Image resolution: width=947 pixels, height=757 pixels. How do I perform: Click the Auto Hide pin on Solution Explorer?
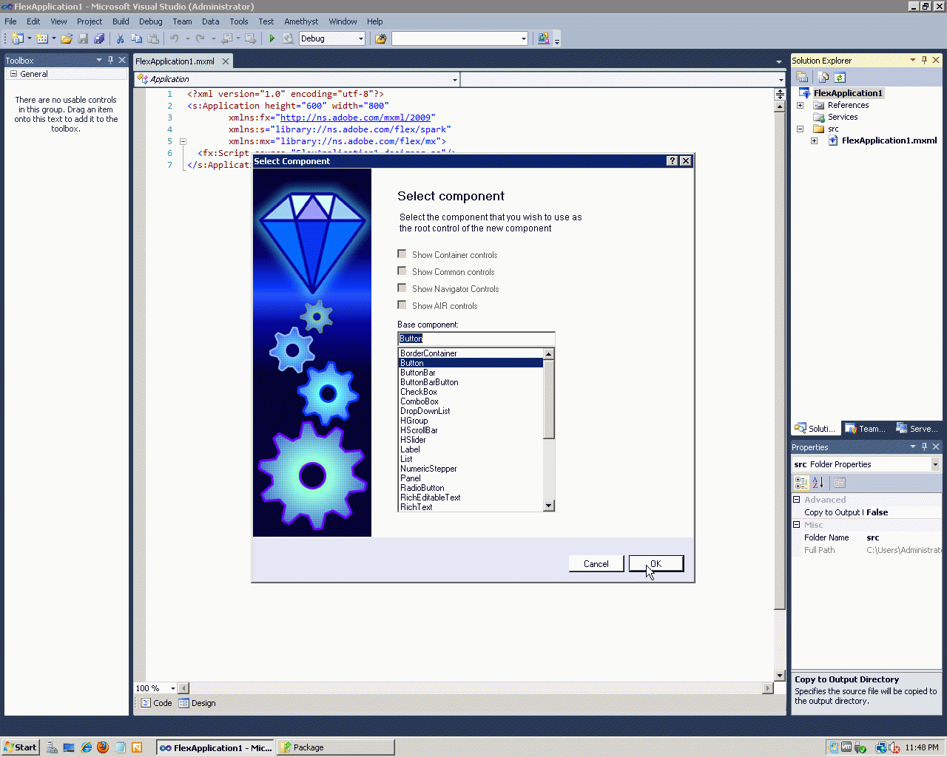coord(924,60)
